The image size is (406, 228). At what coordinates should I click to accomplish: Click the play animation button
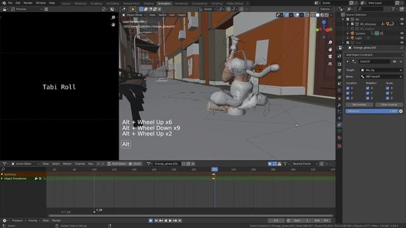pyautogui.click(x=170, y=220)
